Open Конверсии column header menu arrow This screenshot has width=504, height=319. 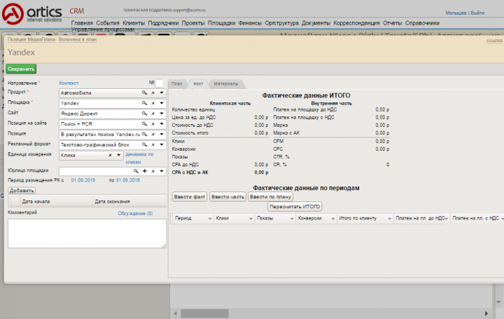coord(333,219)
